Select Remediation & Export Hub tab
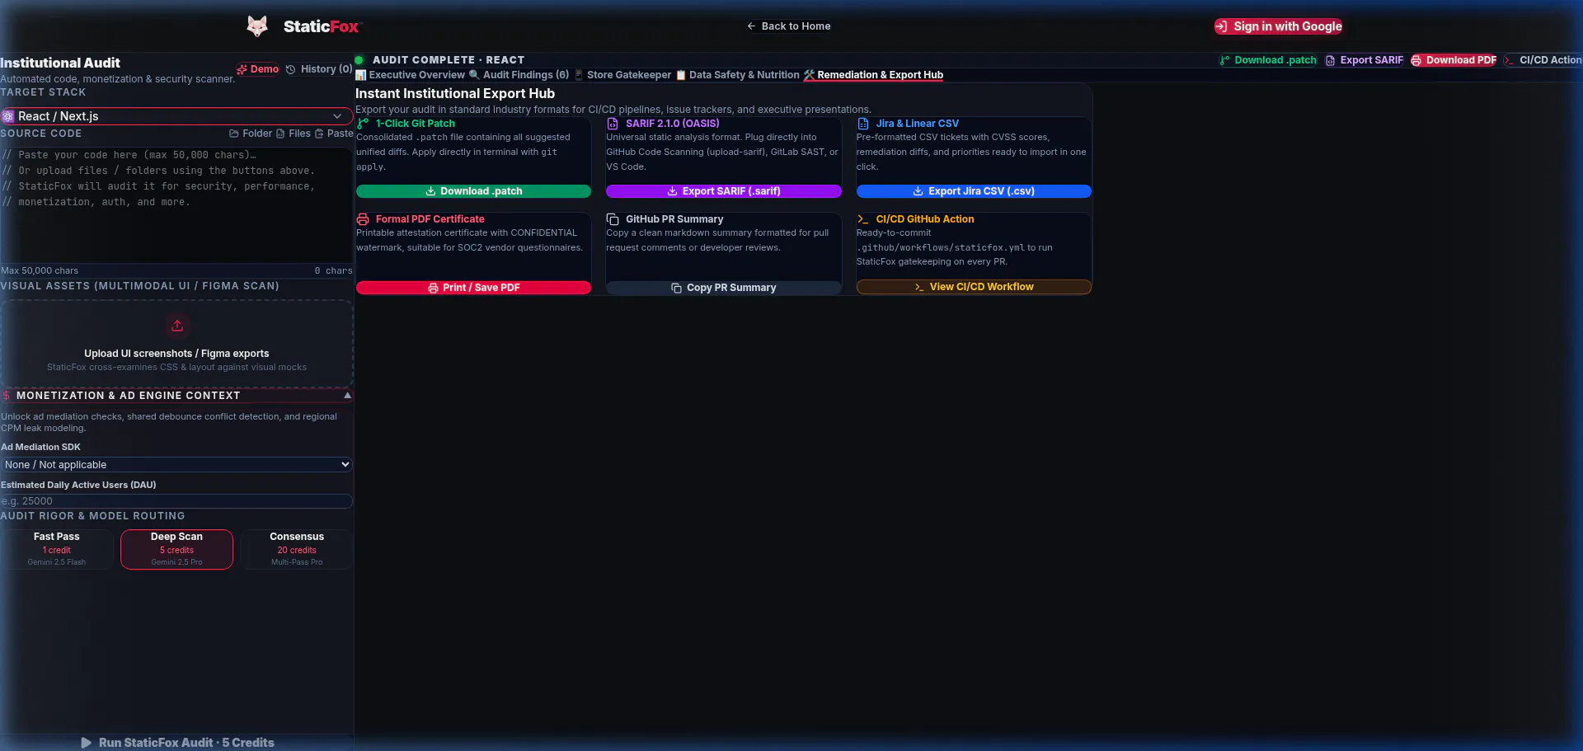Screen dimensions: 1583x751 pos(873,75)
